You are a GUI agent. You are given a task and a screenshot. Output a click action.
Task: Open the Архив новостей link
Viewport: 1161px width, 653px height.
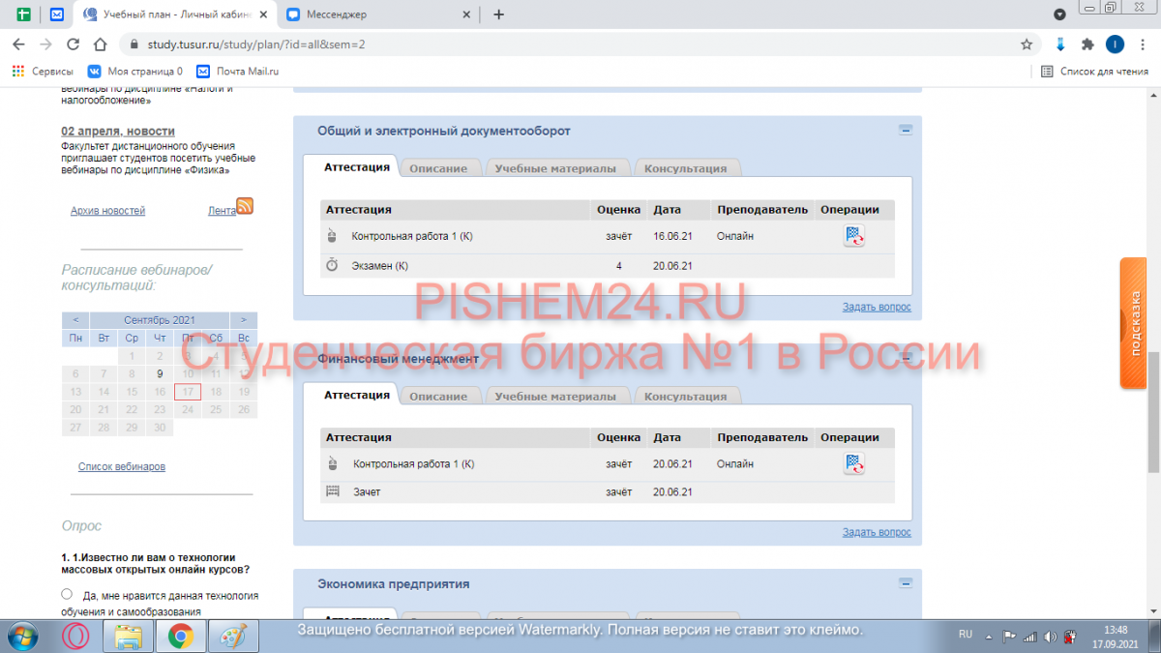click(x=107, y=210)
